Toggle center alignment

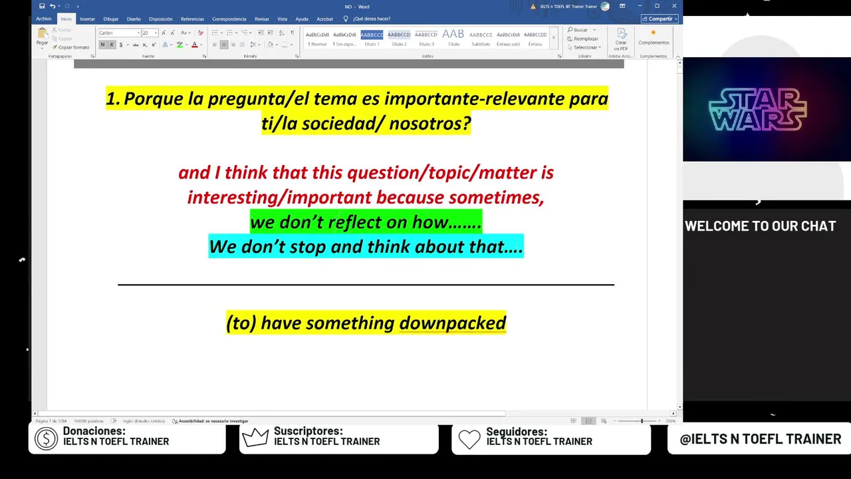[224, 45]
